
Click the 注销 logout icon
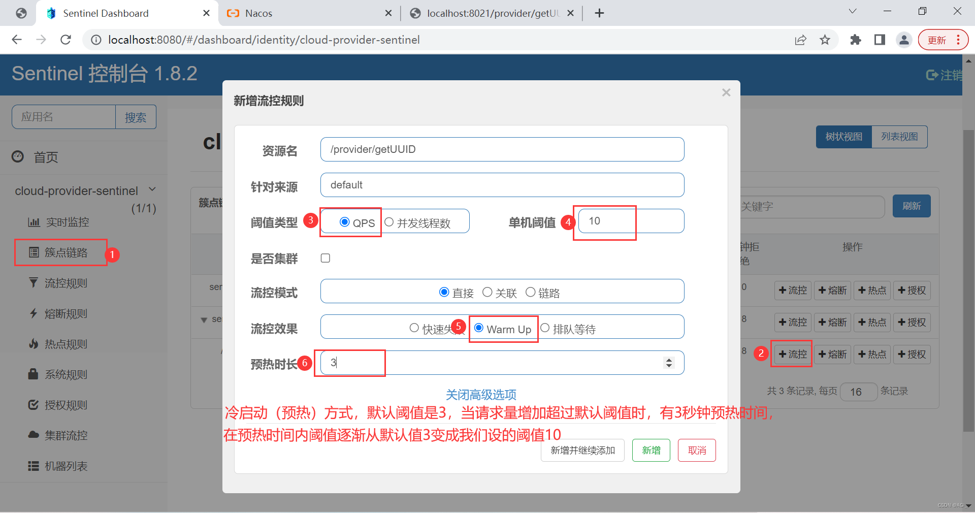point(932,75)
